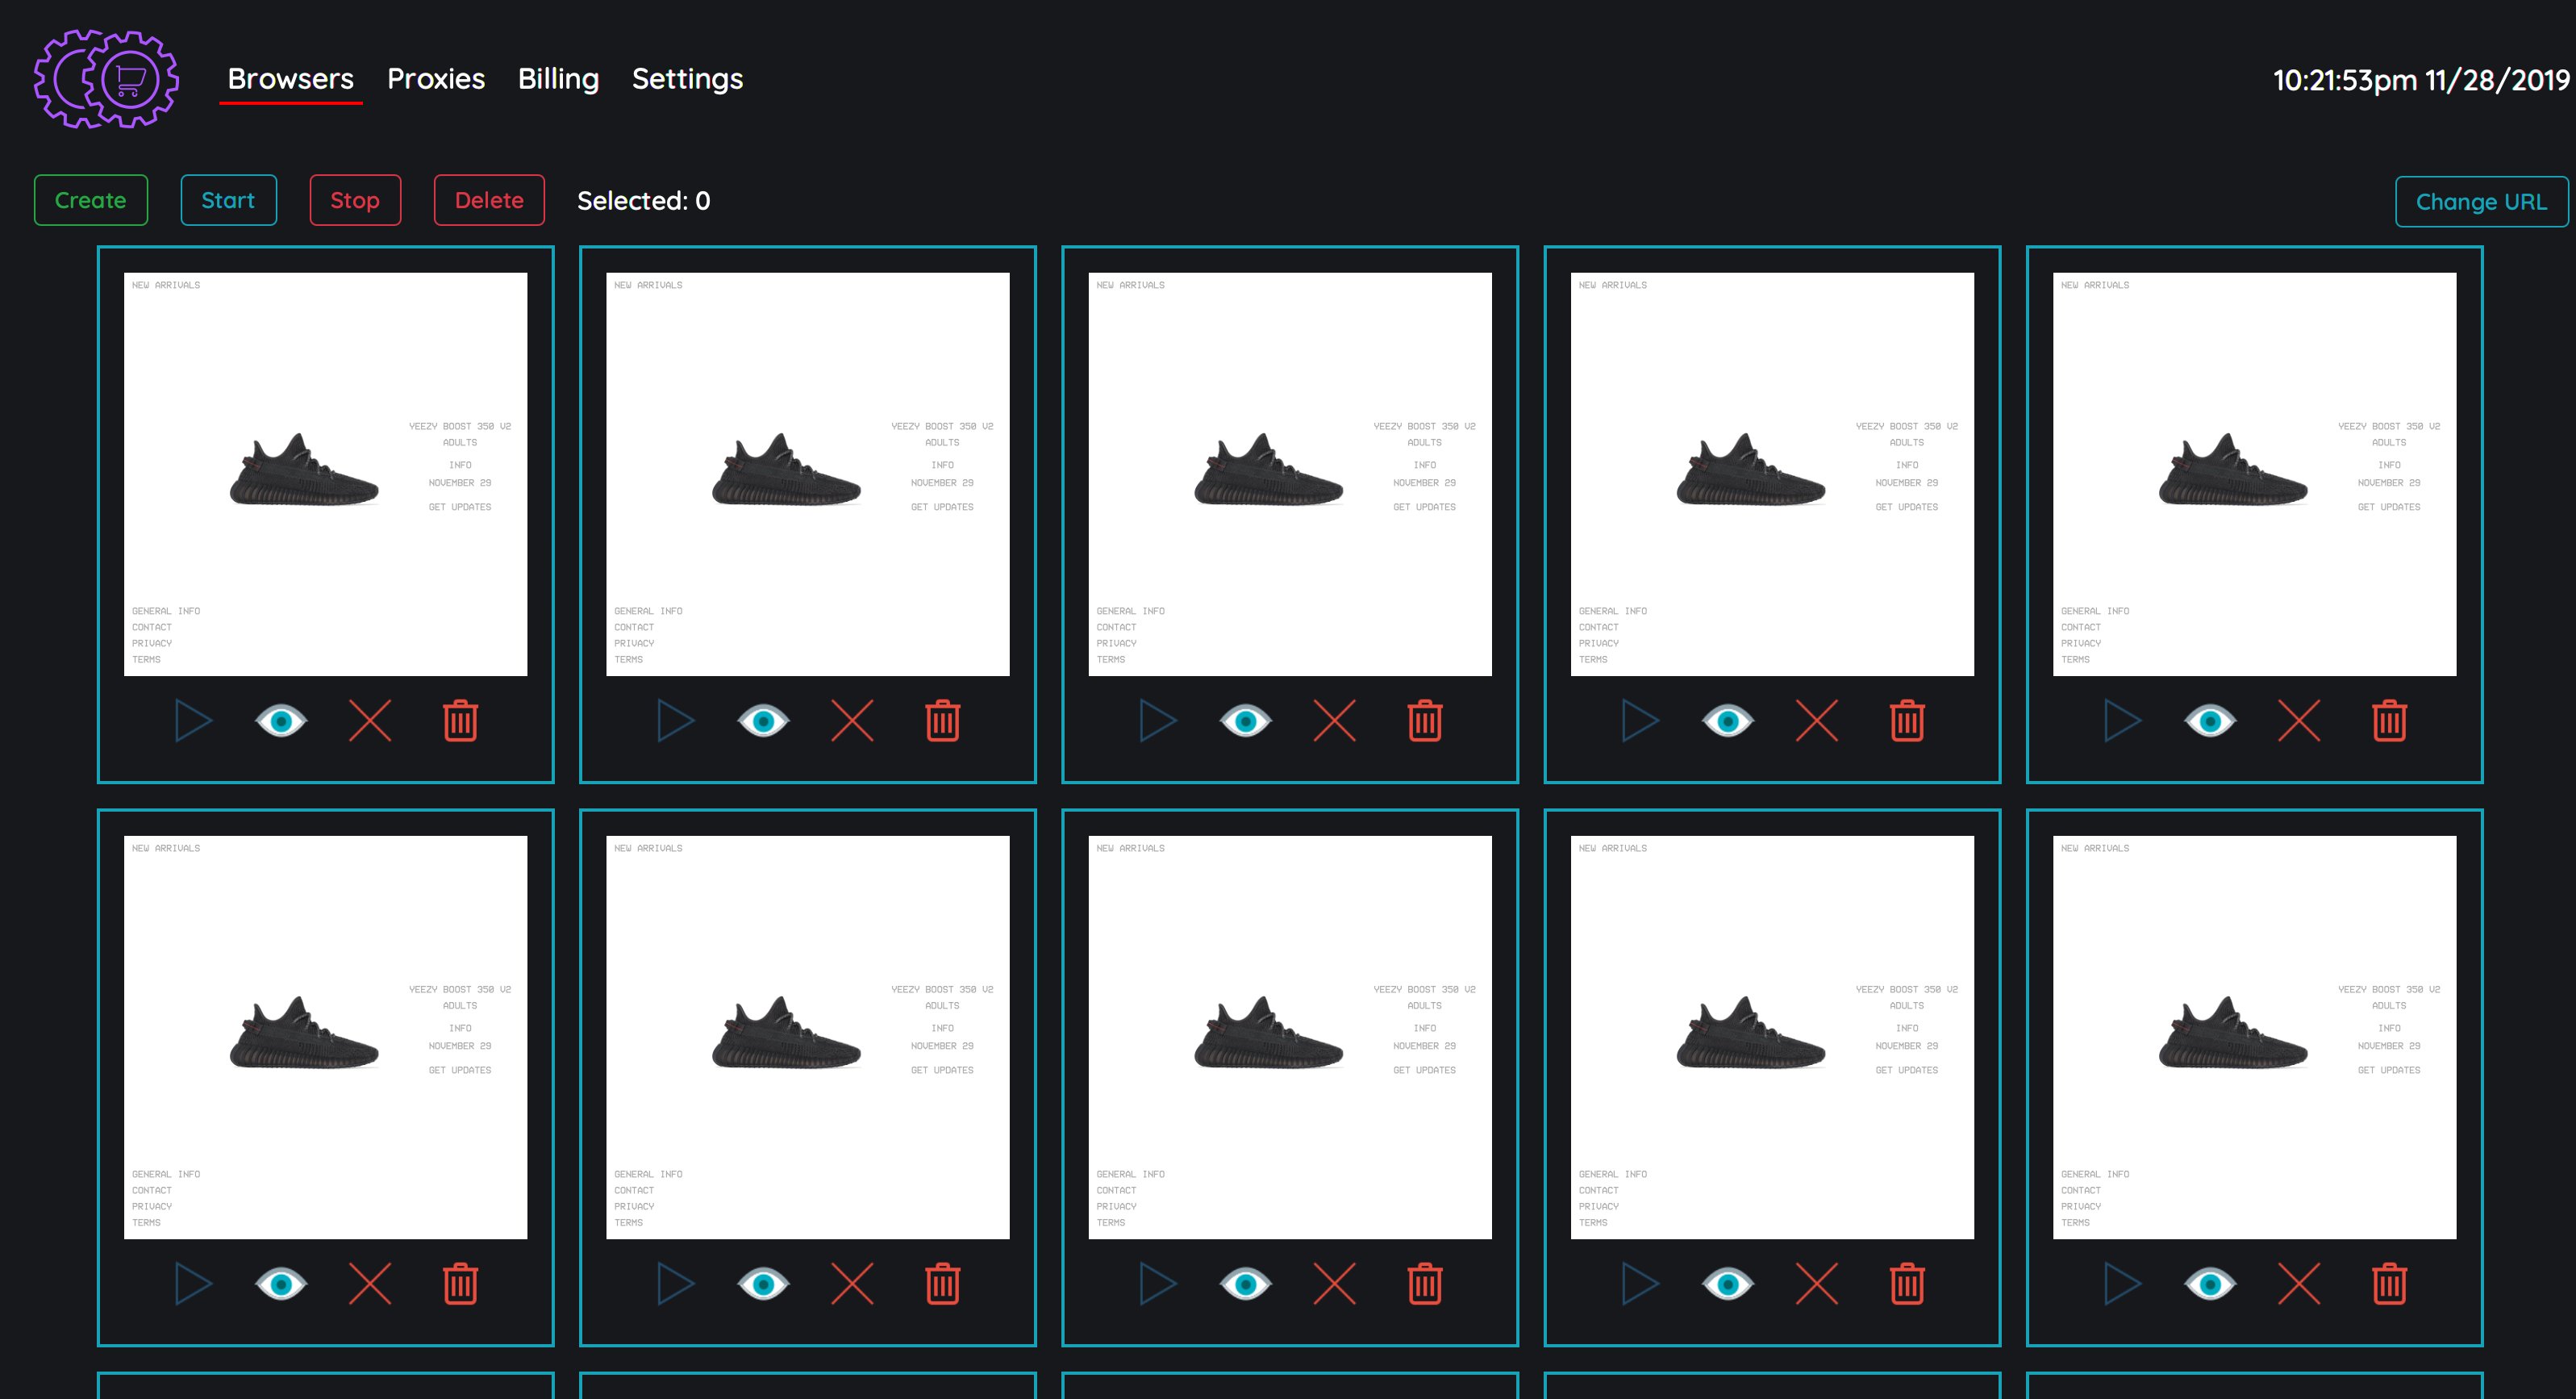Stop the fourth second-row browser with red X
This screenshot has width=2576, height=1399.
(x=1817, y=1284)
